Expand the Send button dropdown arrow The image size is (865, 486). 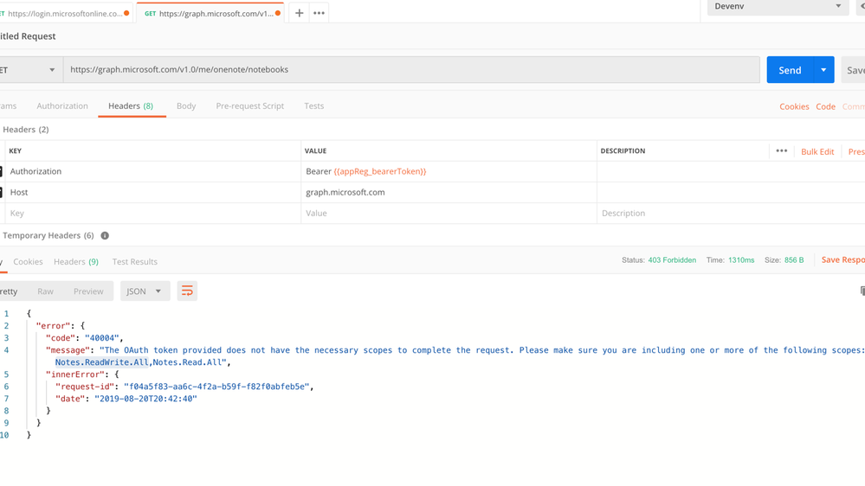tap(823, 70)
